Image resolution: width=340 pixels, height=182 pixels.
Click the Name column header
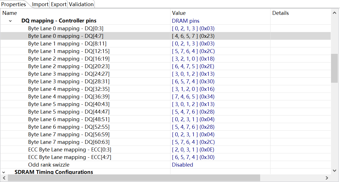[x=10, y=13]
